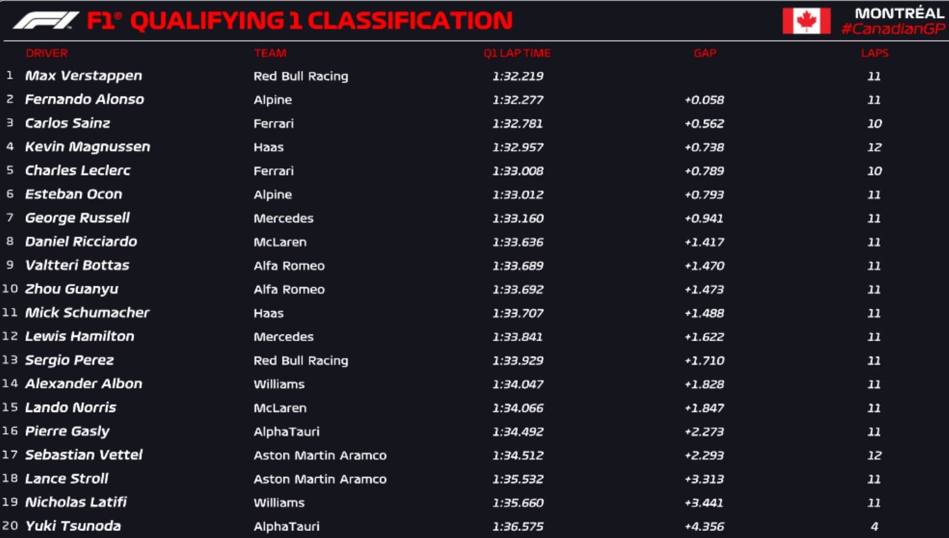Click the GAP column header

click(x=704, y=53)
